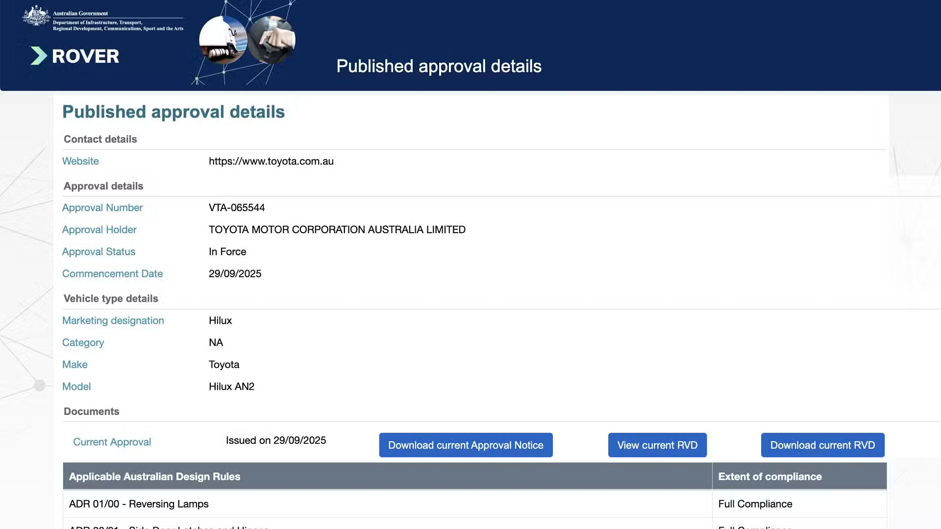Click the Hilux AN2 model value
Image resolution: width=941 pixels, height=529 pixels.
tap(231, 386)
